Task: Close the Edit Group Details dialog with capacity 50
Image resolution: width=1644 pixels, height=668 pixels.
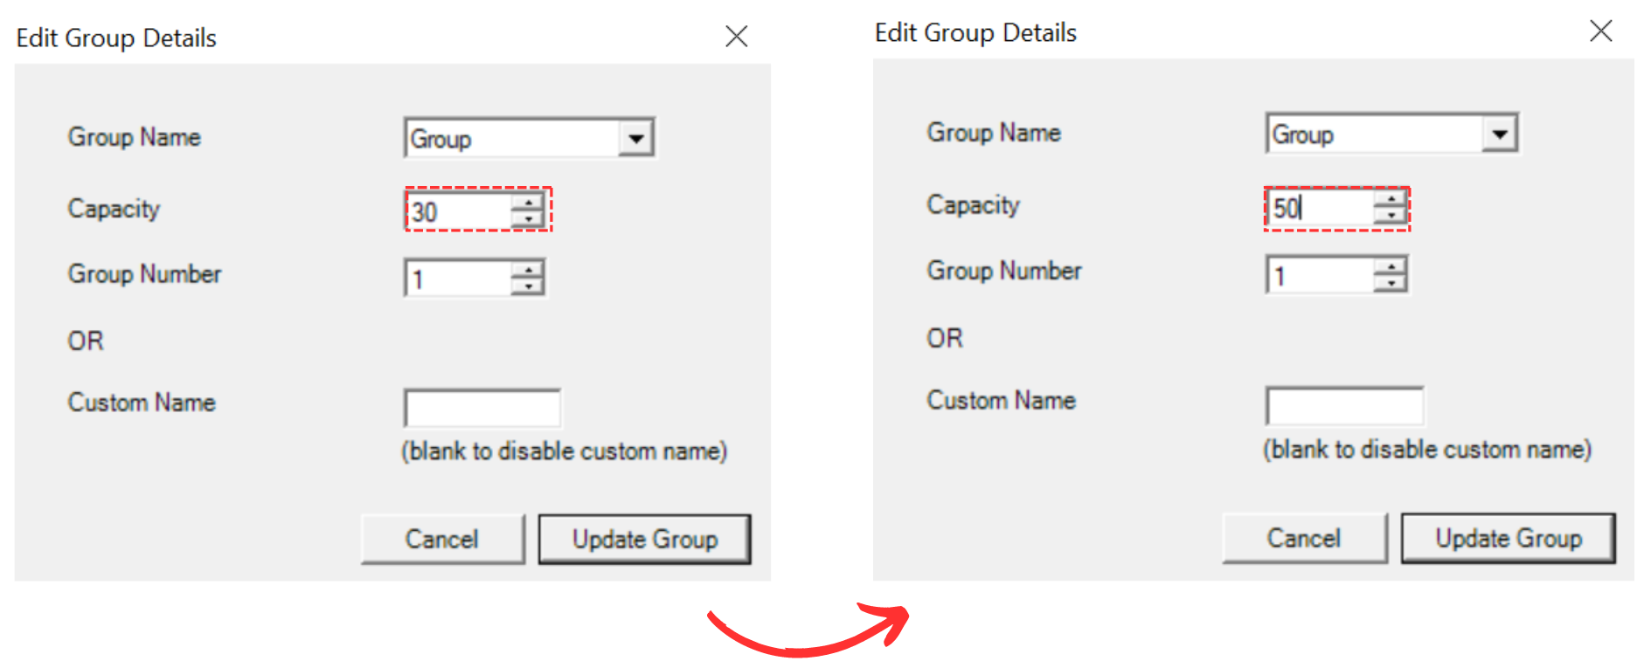Action: 1600,31
